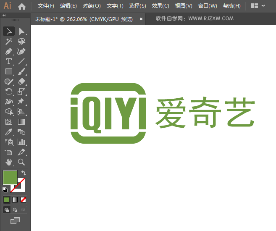Select the Direct Selection tool
276x231 pixels.
point(21,31)
